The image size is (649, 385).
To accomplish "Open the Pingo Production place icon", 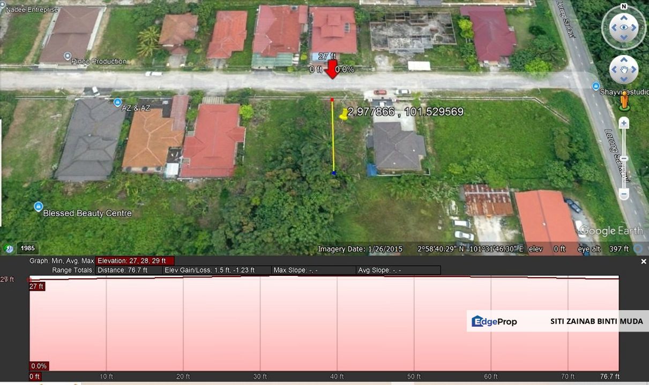I will click(68, 56).
